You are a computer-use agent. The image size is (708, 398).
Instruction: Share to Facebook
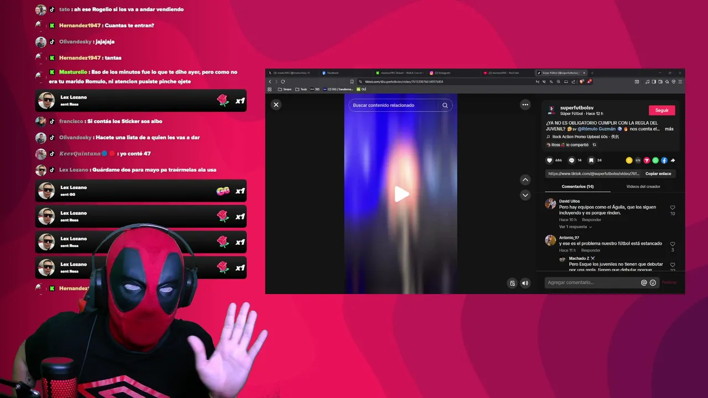(x=664, y=160)
